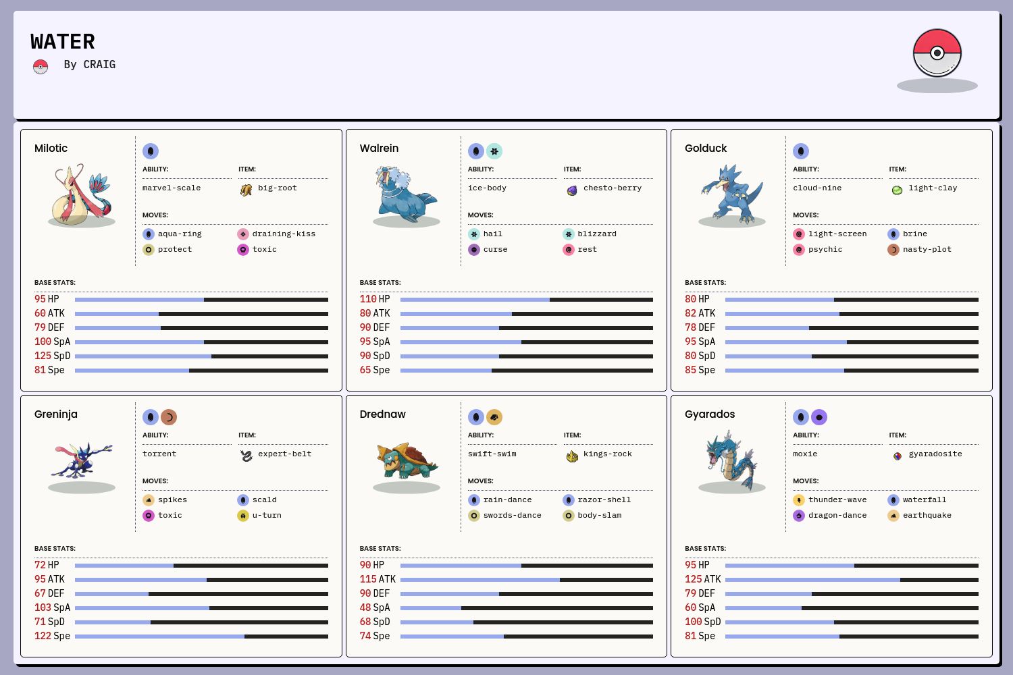The width and height of the screenshot is (1013, 675).
Task: Click Gyarados's dragon-dance move
Action: tap(837, 515)
